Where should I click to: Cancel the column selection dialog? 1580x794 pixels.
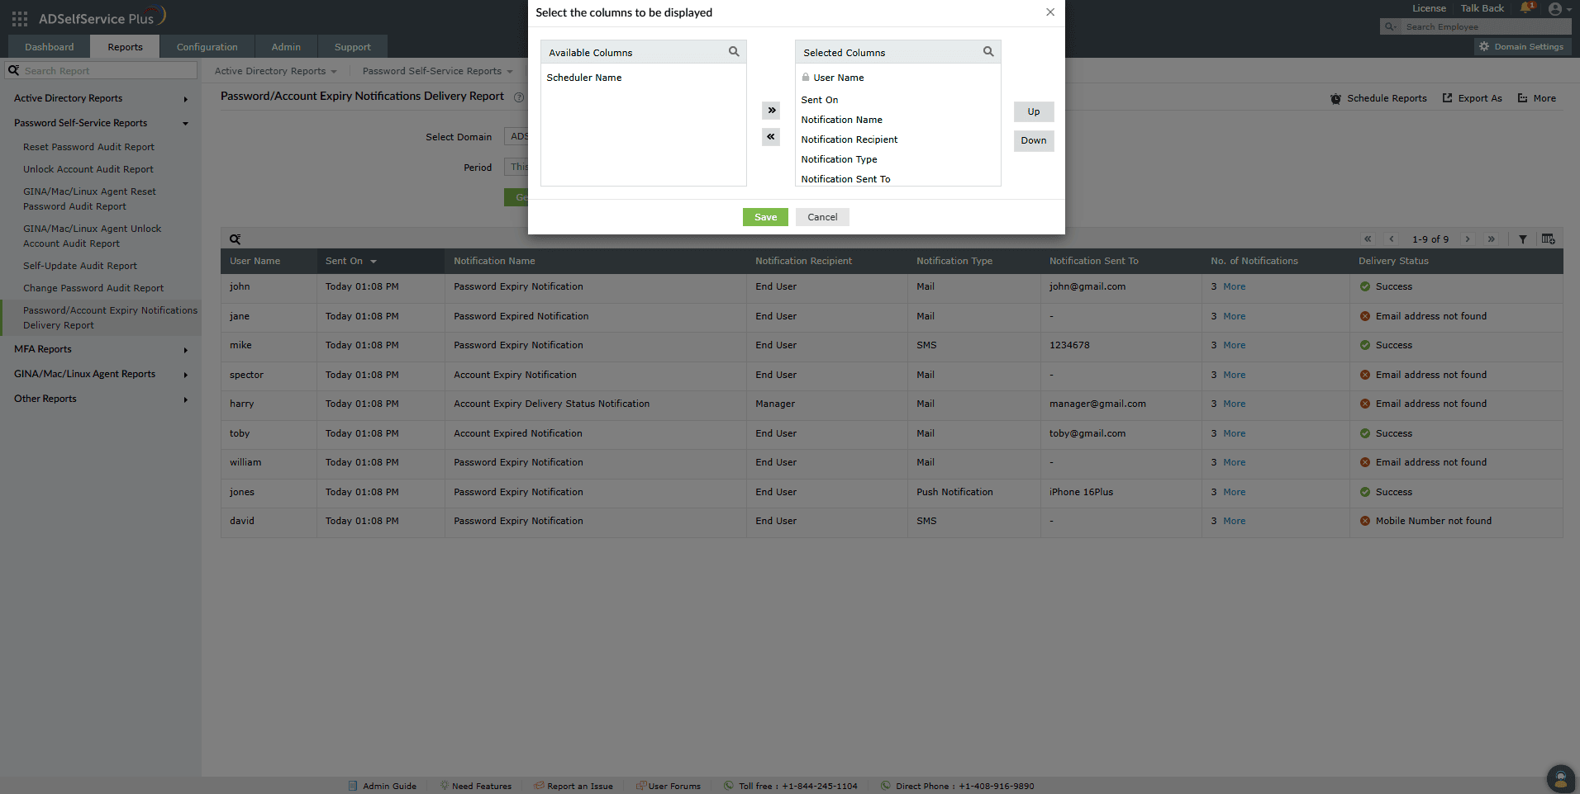coord(821,216)
